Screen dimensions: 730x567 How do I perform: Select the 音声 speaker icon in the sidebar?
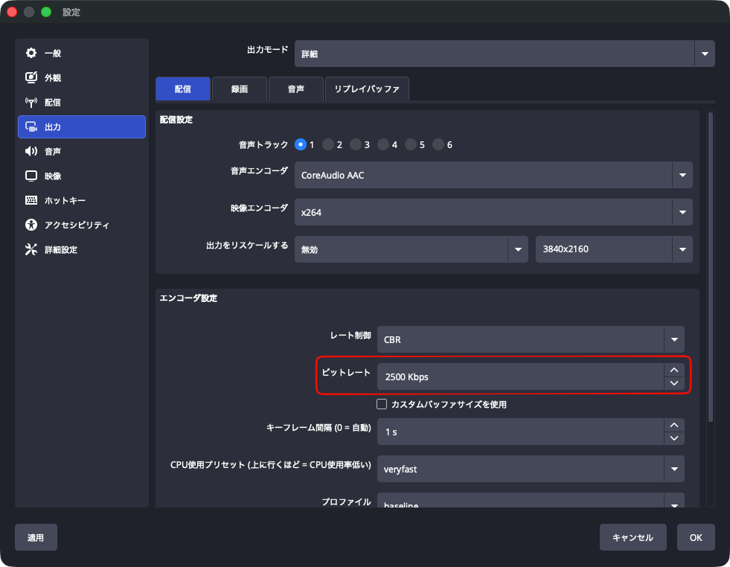tap(31, 151)
